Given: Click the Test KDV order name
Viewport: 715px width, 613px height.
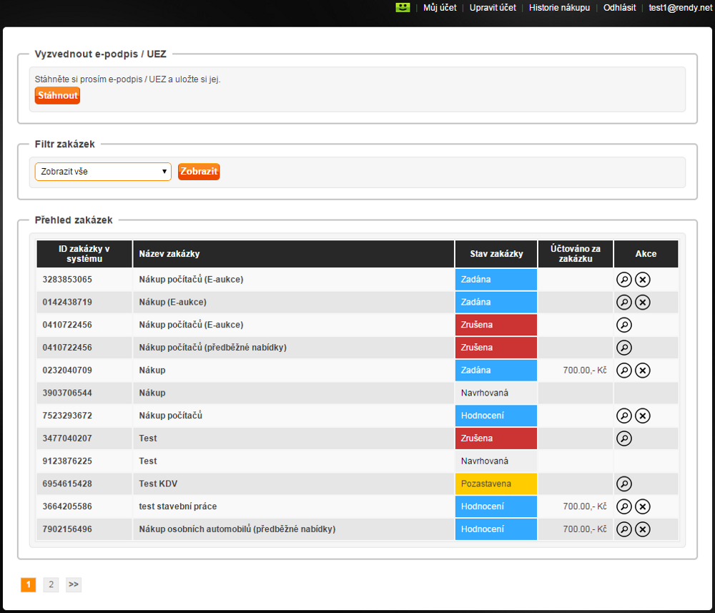Looking at the screenshot, I should [158, 484].
